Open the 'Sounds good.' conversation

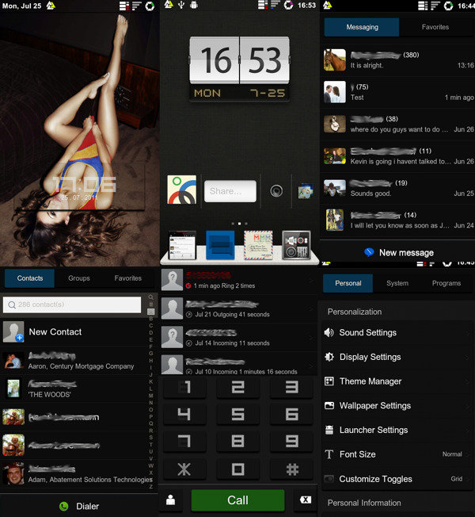[397, 188]
